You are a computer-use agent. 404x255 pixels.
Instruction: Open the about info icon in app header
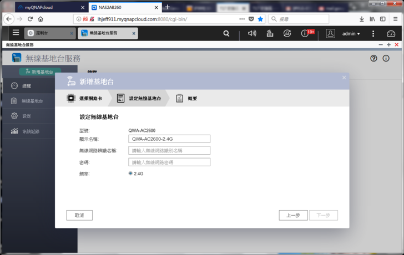(x=386, y=58)
